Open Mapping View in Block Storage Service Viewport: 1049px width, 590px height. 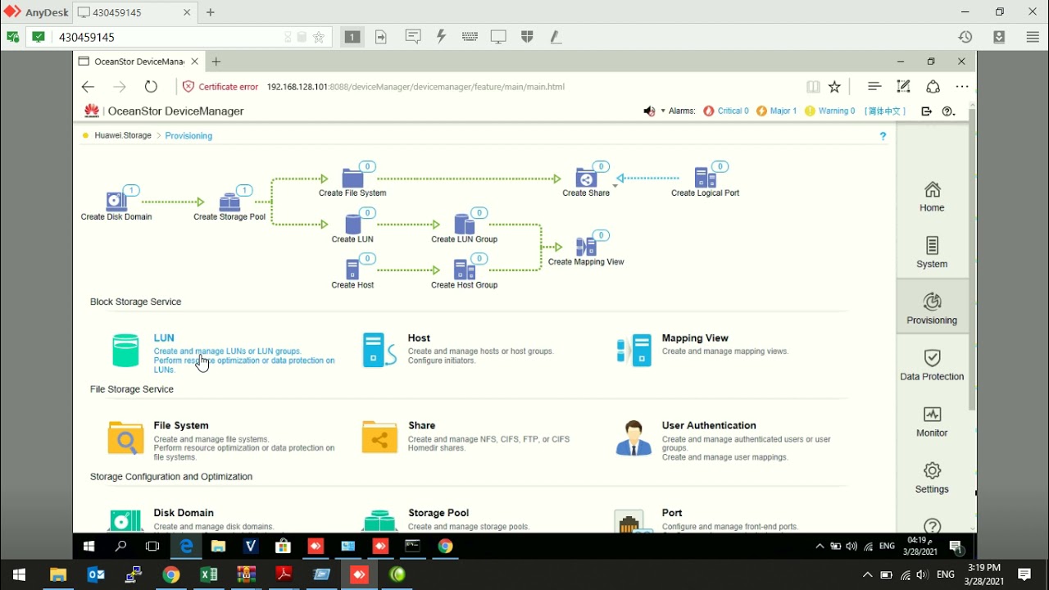[x=695, y=338]
